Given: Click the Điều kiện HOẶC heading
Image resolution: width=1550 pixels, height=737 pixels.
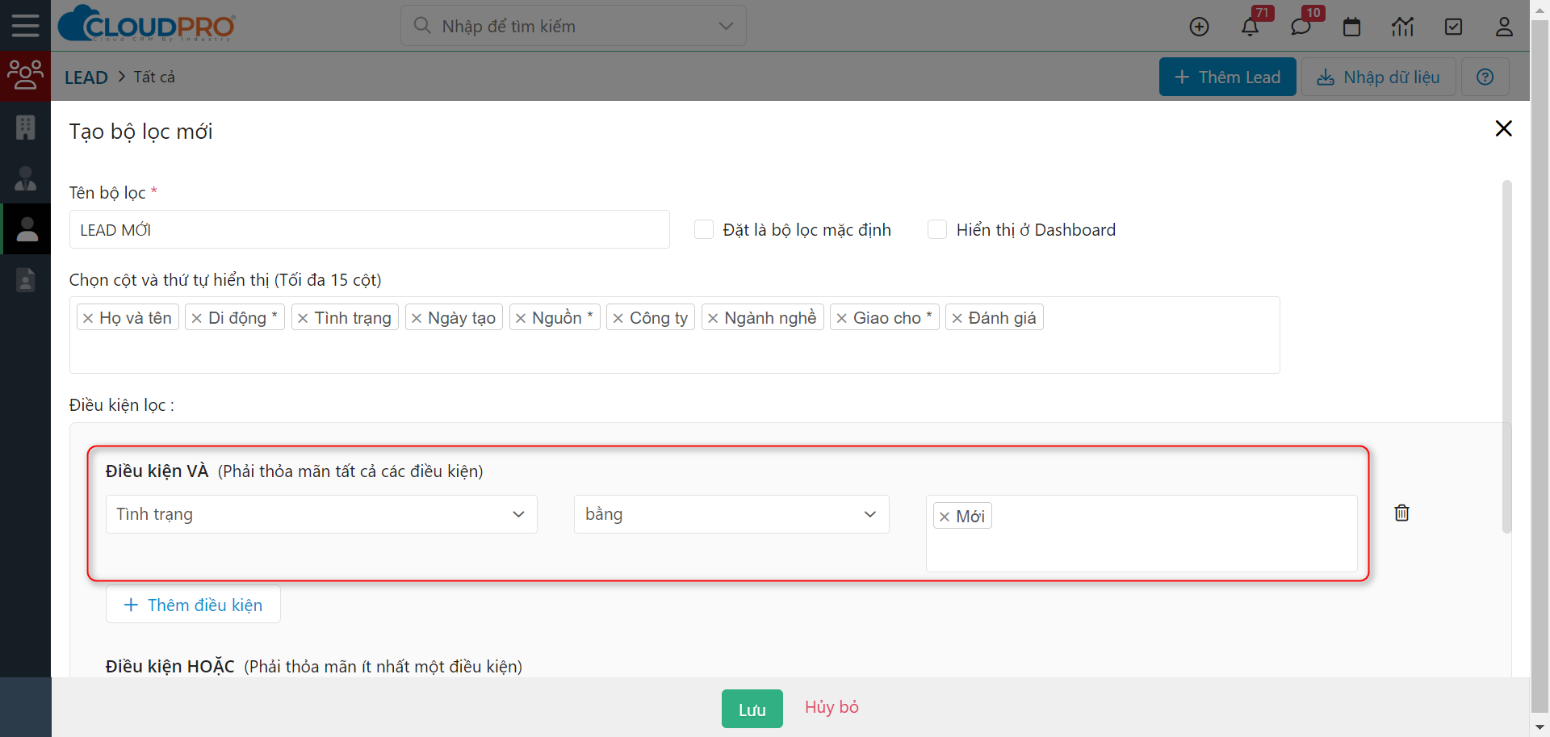Looking at the screenshot, I should coord(170,667).
